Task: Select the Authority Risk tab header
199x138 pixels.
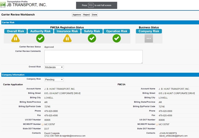Action: pyautogui.click(x=40, y=31)
